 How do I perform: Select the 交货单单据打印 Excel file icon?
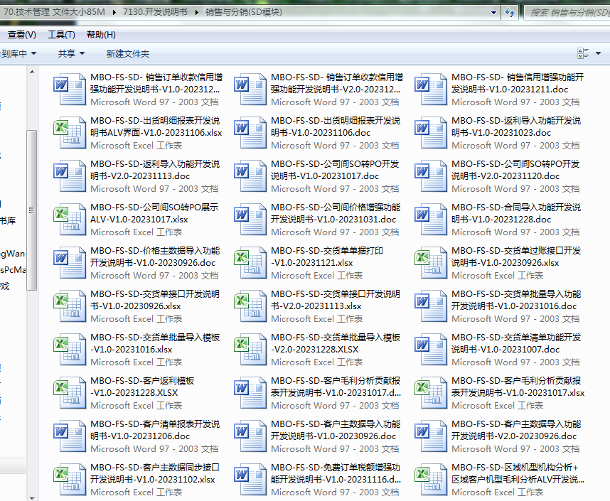point(250,263)
